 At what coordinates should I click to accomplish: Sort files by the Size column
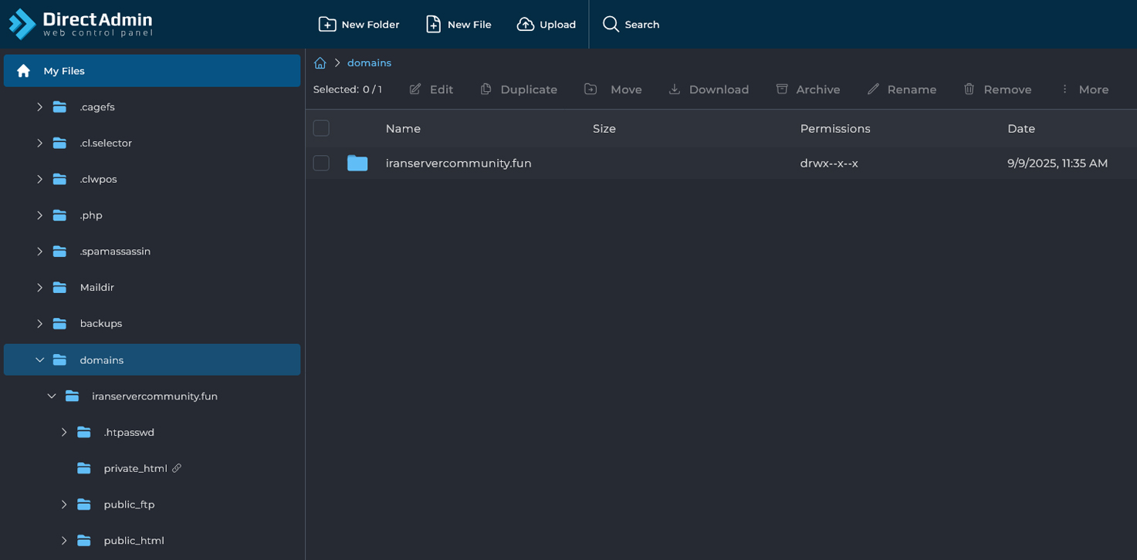[x=604, y=129]
